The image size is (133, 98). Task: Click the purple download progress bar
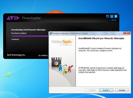(x=30, y=36)
